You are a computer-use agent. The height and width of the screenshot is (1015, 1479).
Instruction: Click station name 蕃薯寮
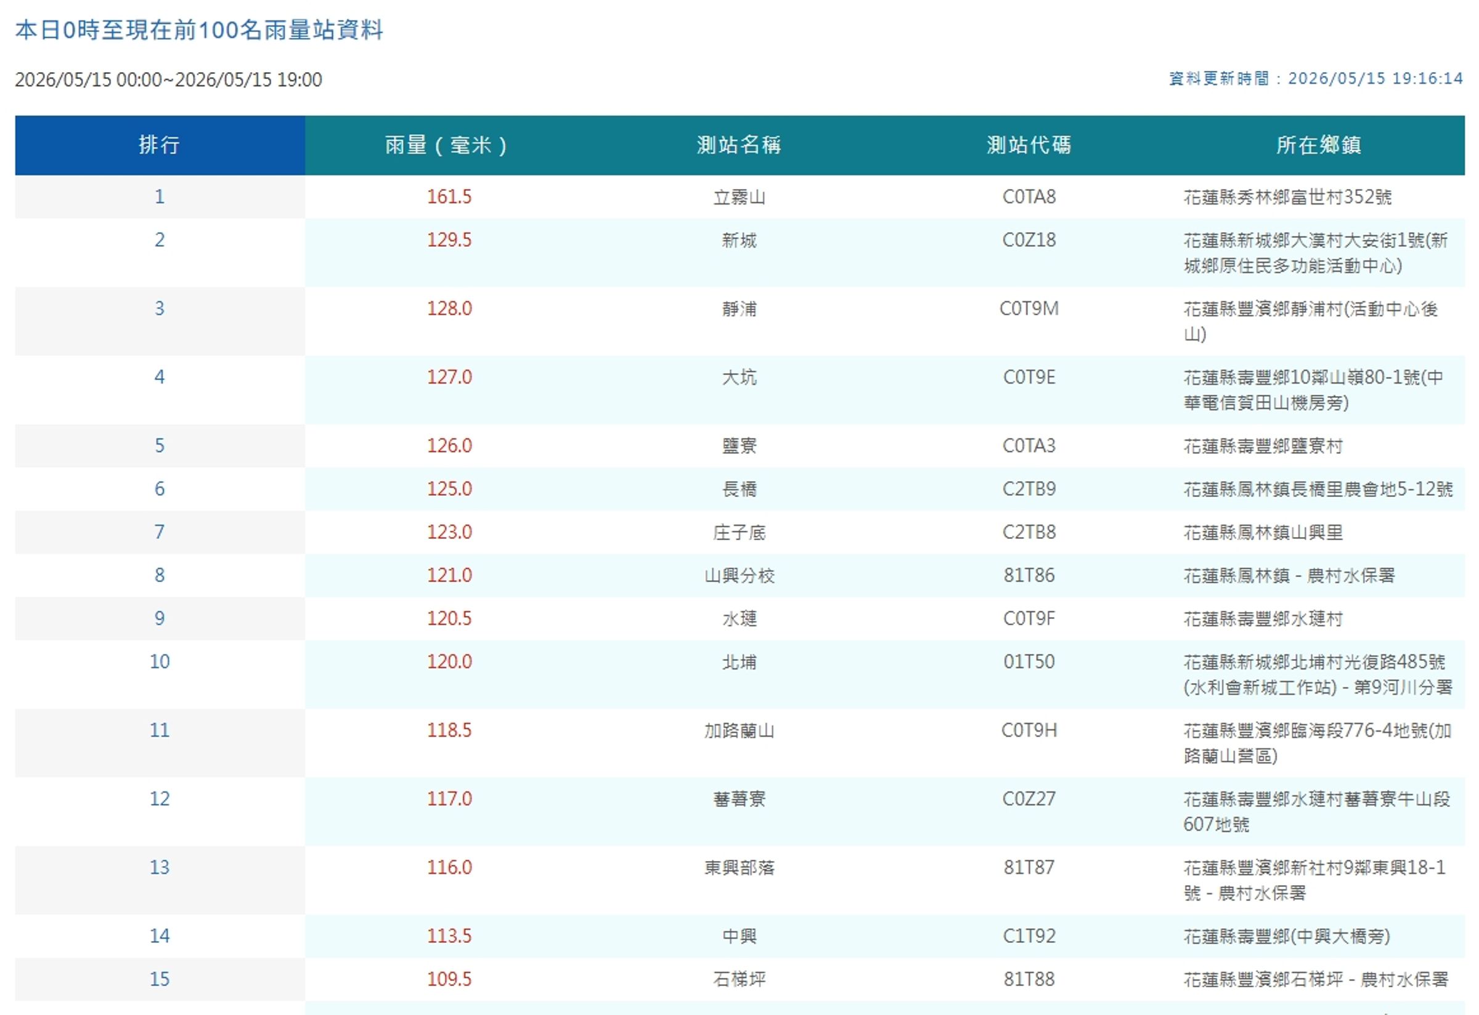tap(739, 799)
